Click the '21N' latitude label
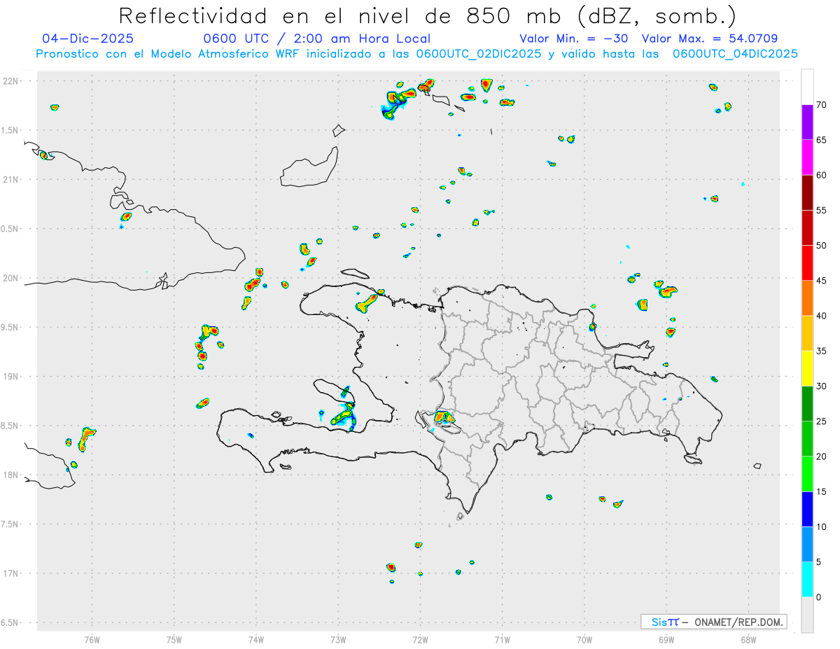 [x=12, y=180]
